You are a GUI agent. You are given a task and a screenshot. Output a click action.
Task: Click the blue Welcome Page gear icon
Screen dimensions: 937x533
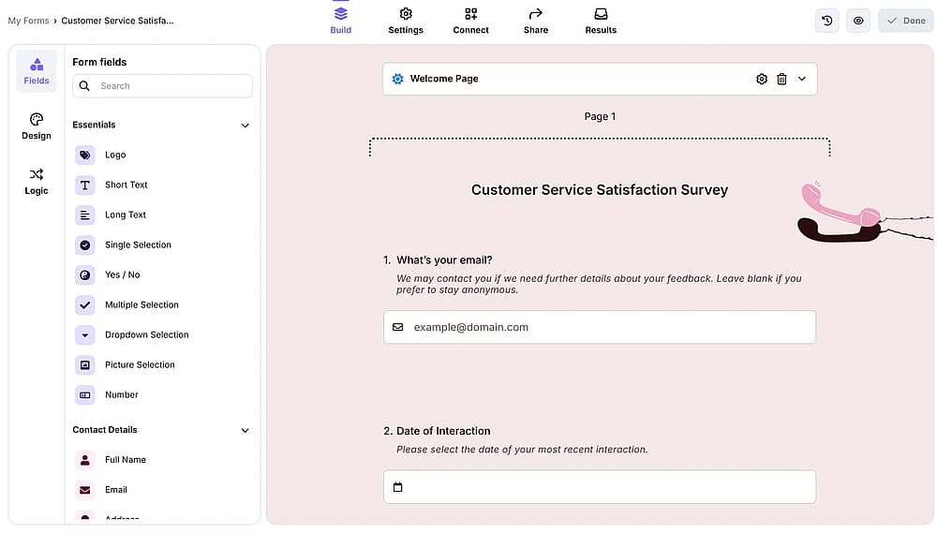coord(397,79)
